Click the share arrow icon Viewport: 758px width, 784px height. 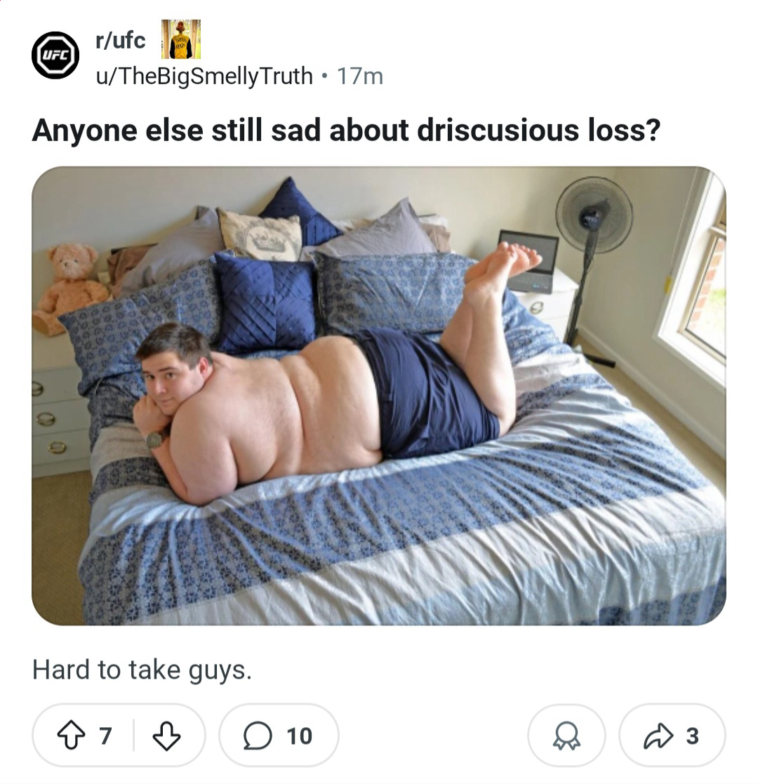pos(658,736)
